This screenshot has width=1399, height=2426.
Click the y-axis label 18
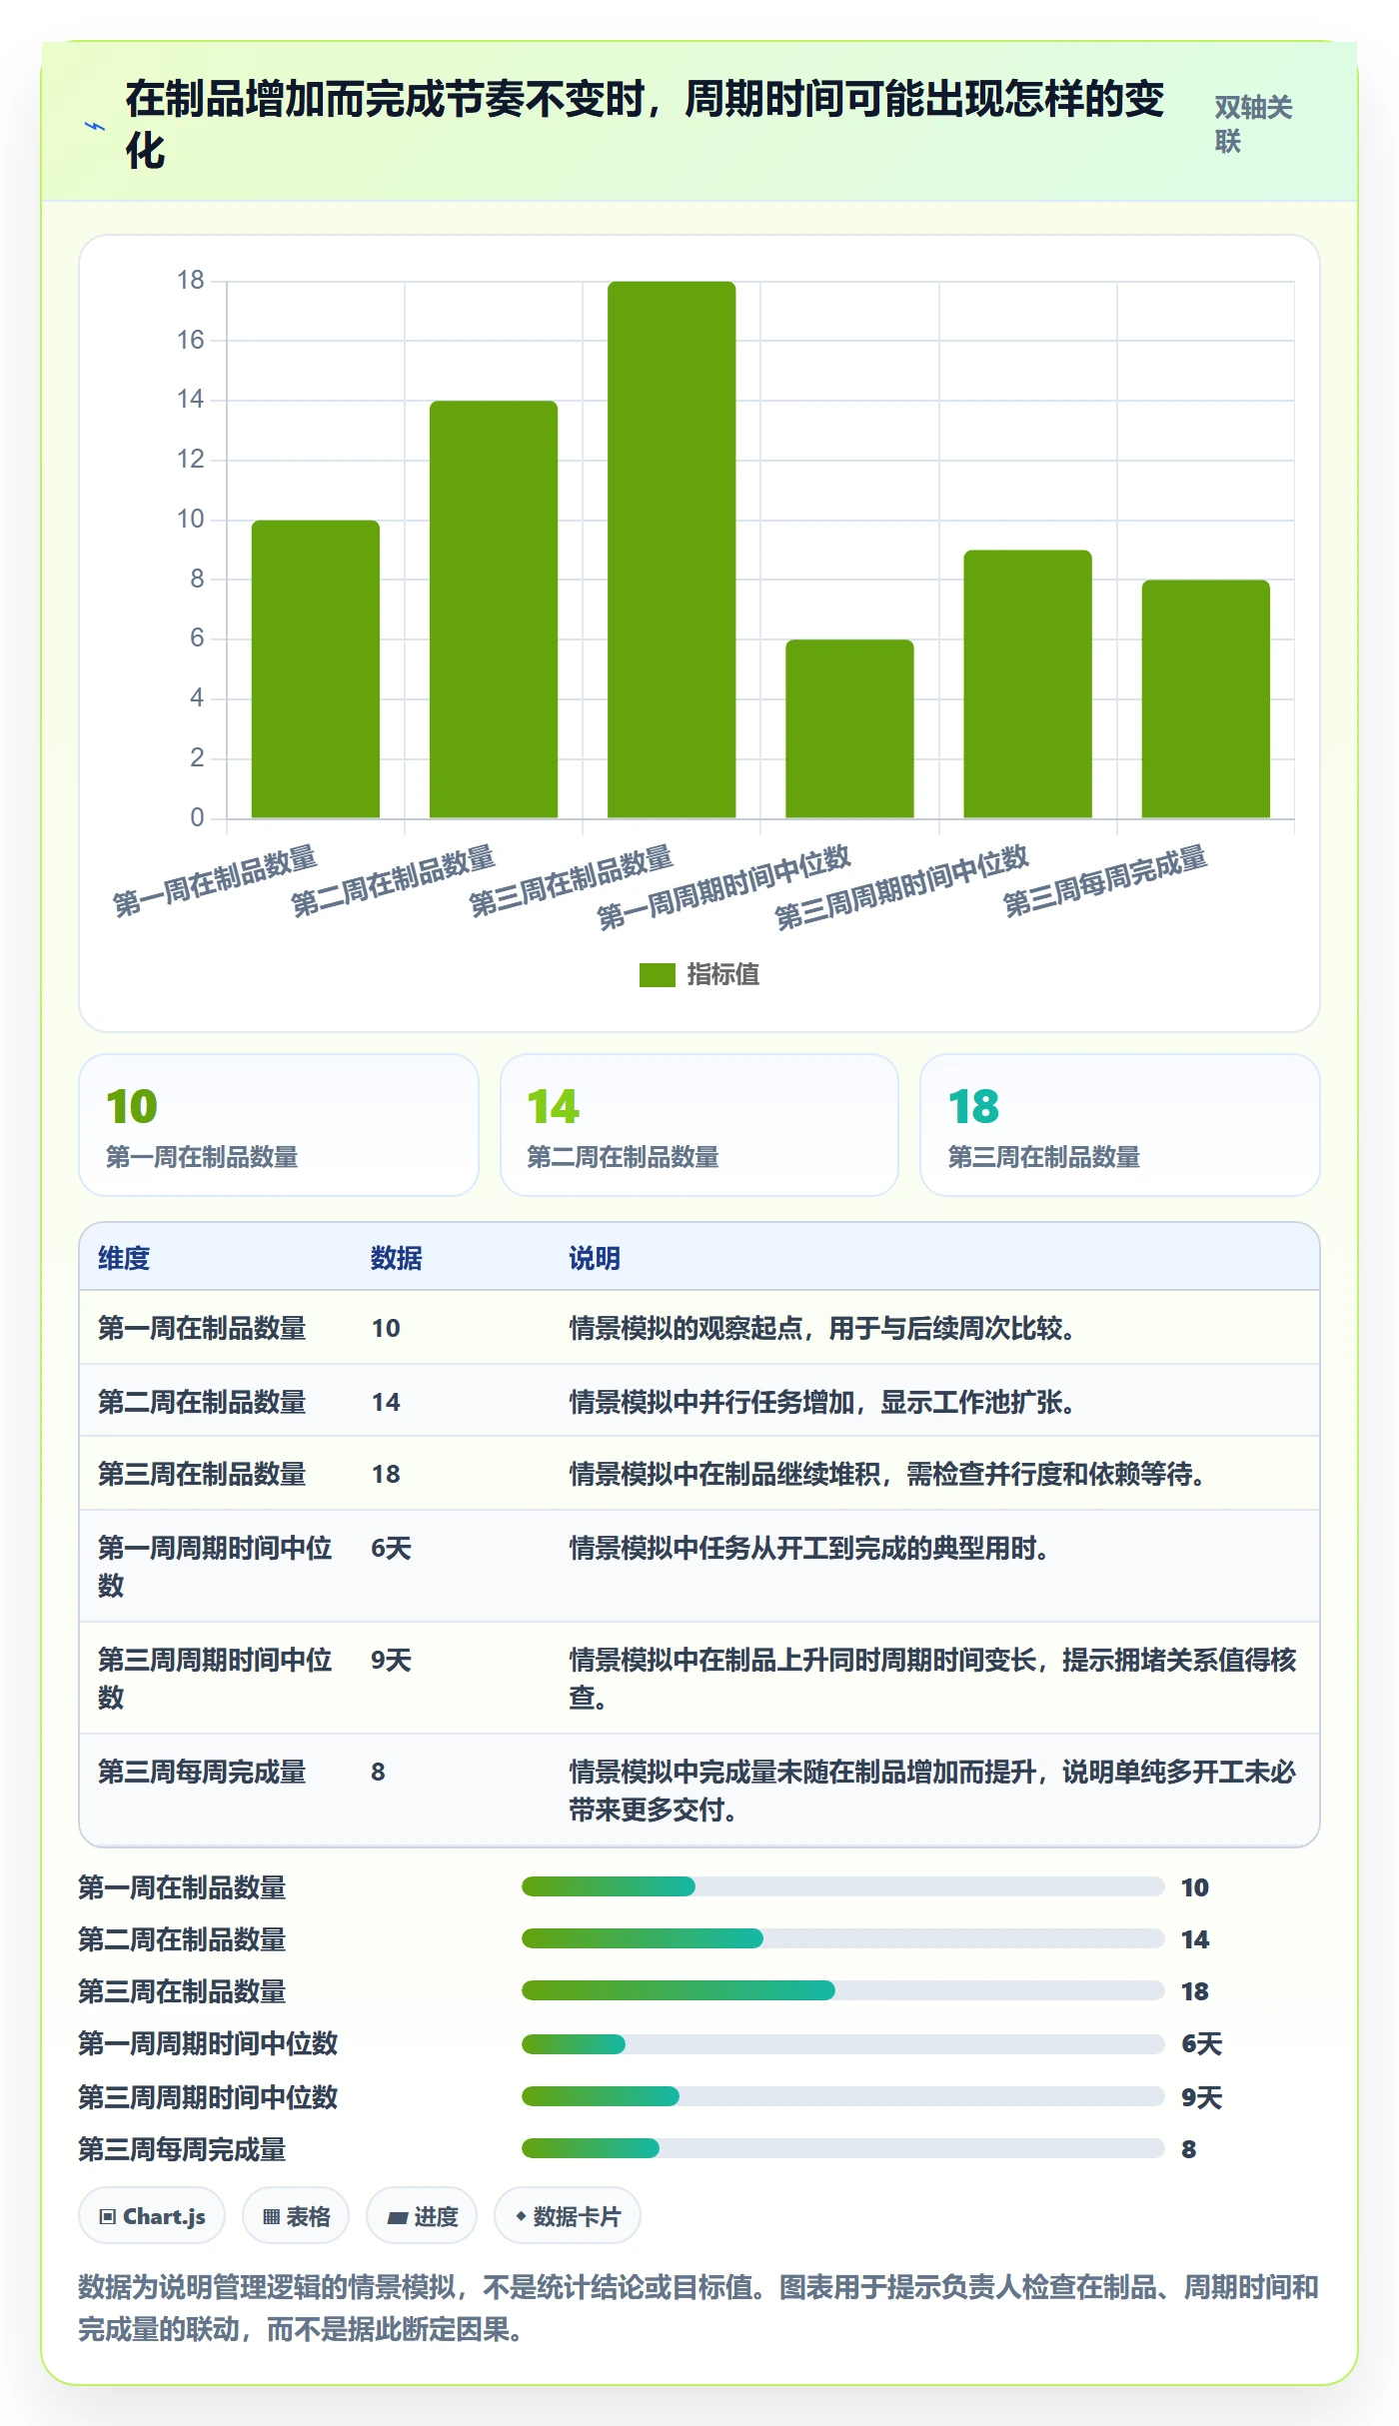click(190, 281)
